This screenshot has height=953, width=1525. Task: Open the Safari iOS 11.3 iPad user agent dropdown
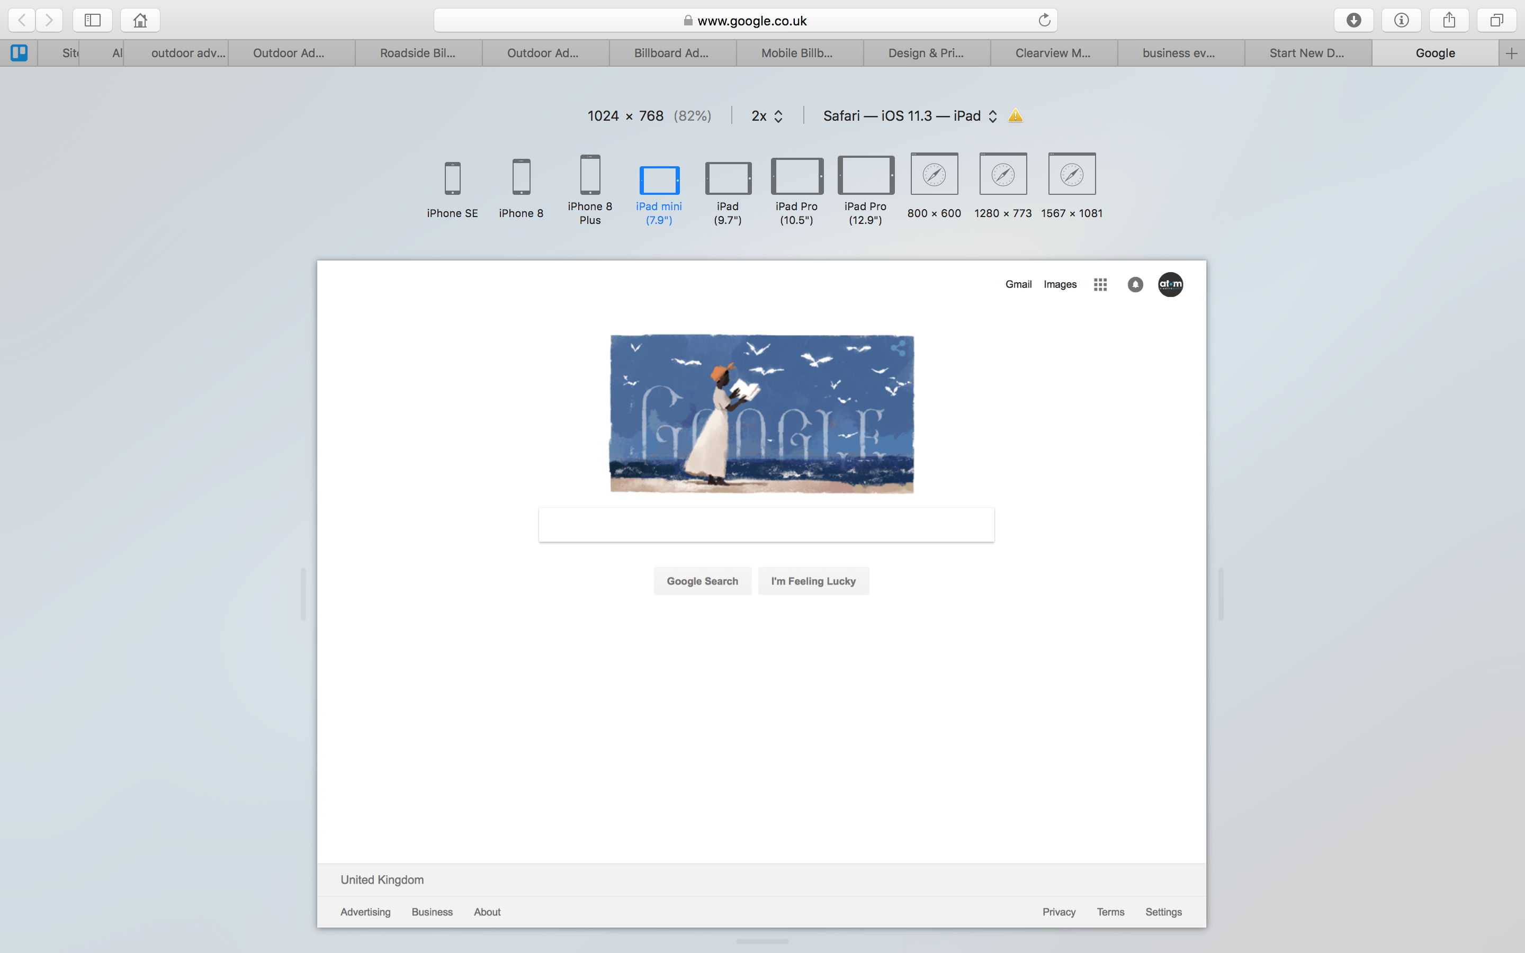point(909,116)
